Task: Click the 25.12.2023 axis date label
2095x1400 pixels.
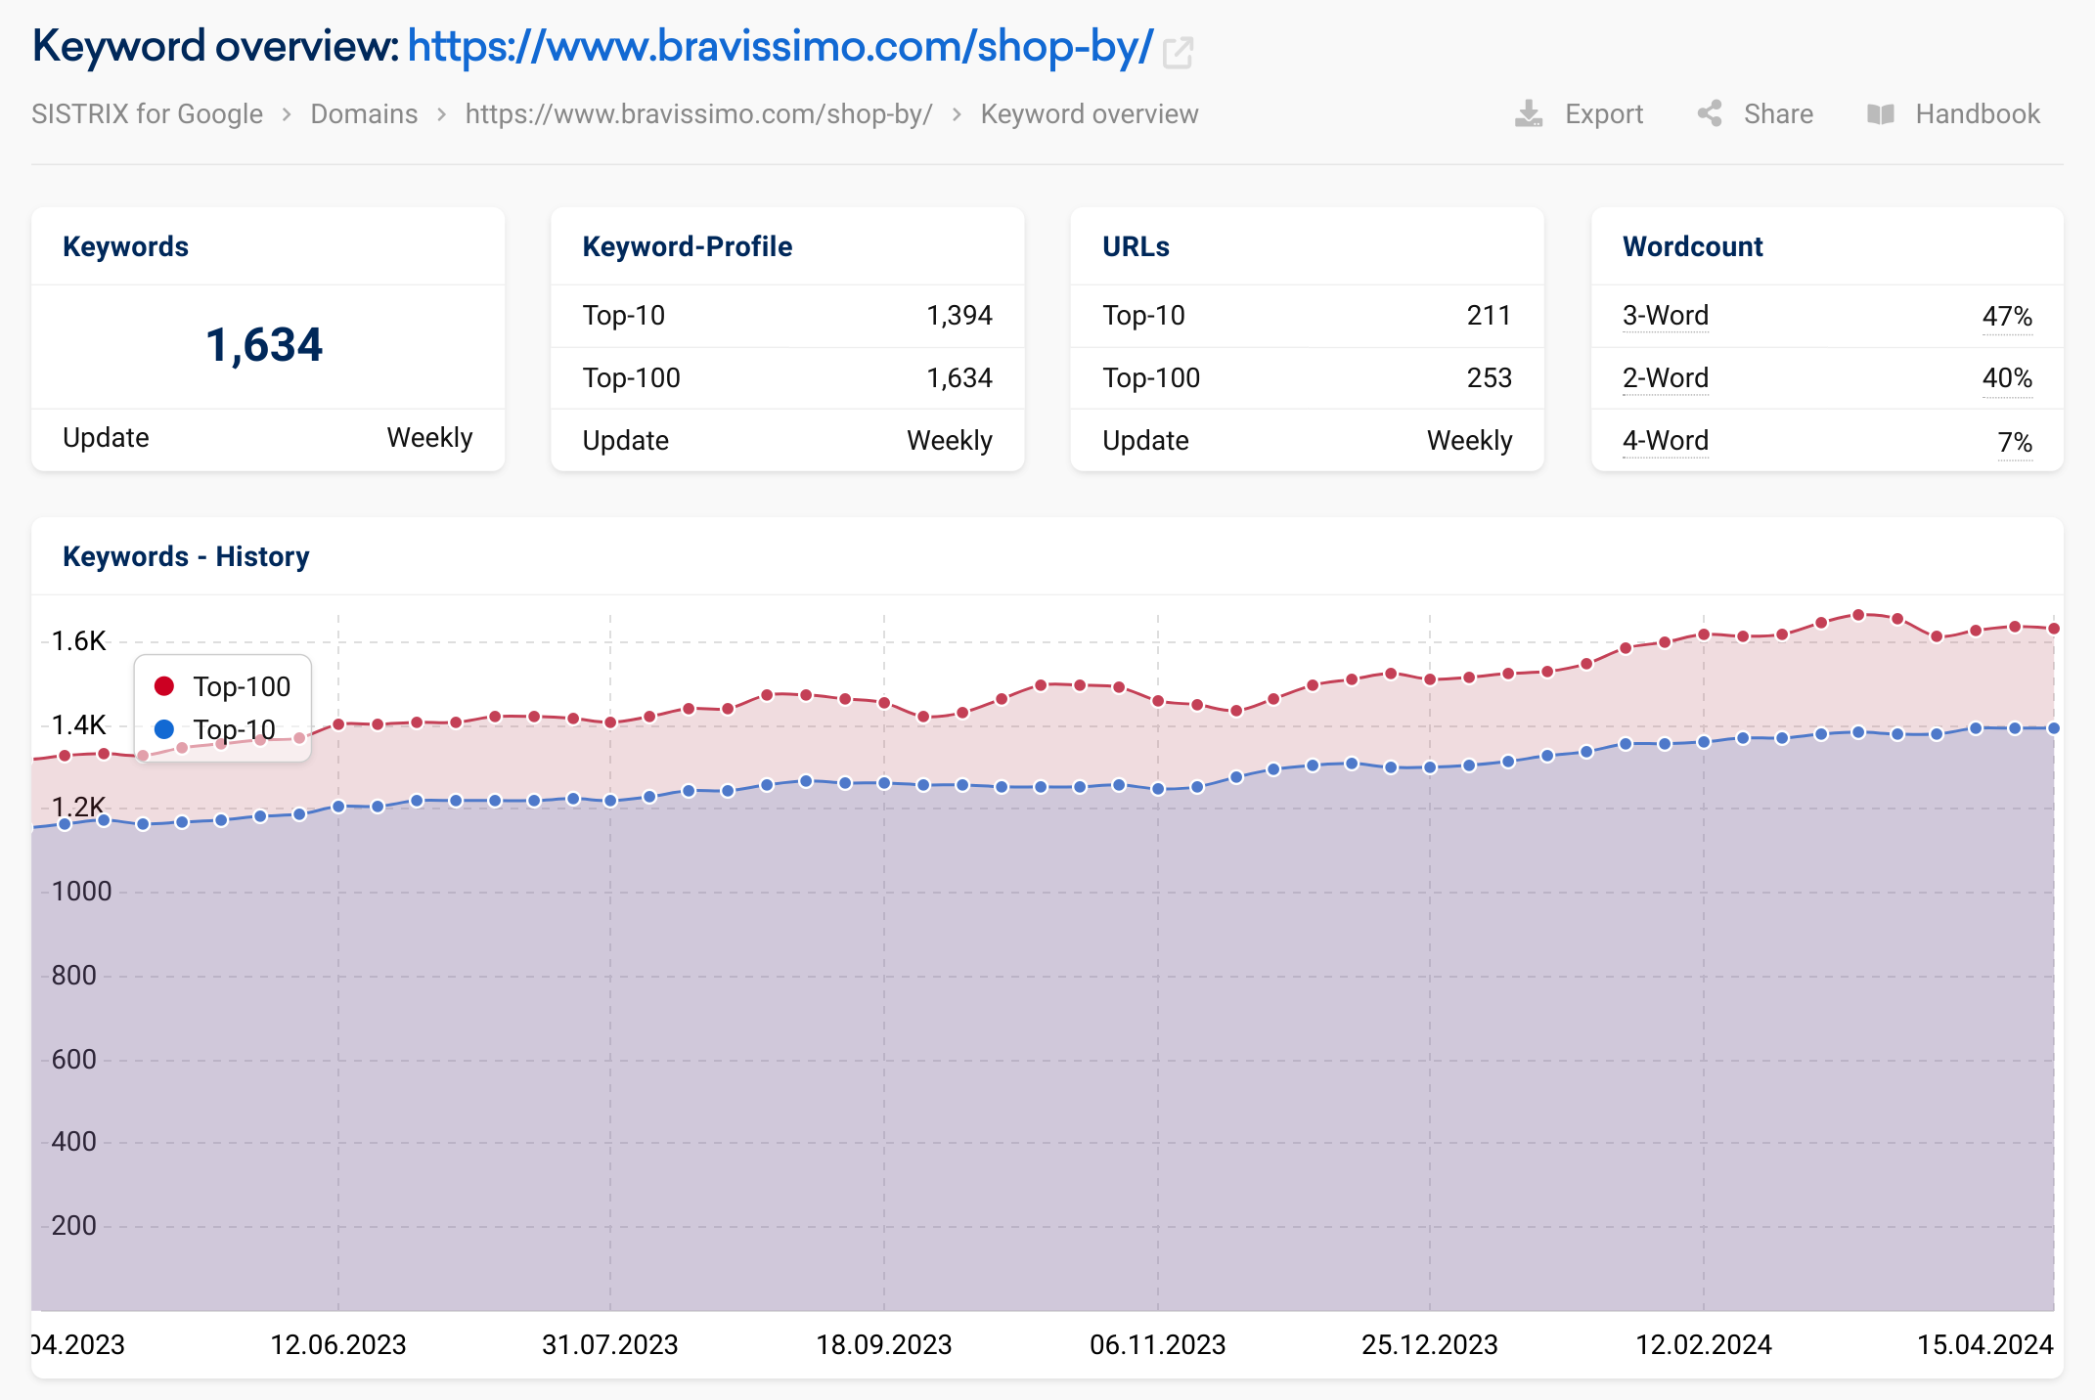Action: (x=1430, y=1345)
